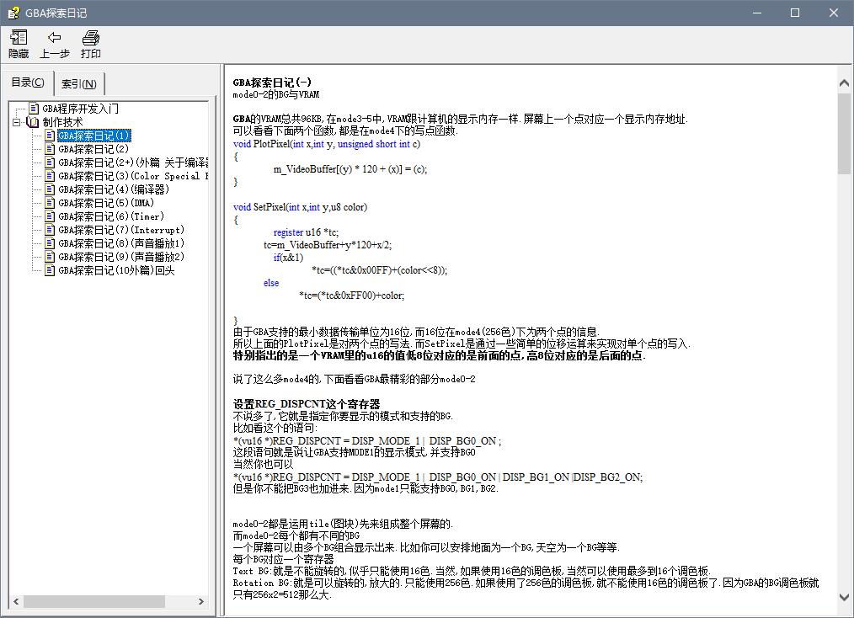Screen dimensions: 854x618
Task: Select GBA探索日记(9)(声音播放2) topic
Action: 109,256
